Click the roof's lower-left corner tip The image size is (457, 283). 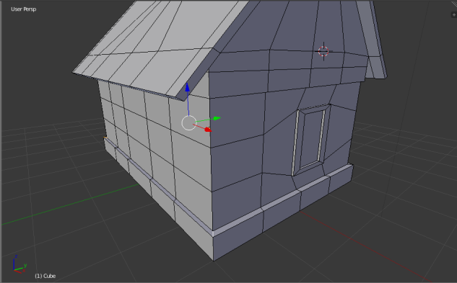(x=73, y=72)
